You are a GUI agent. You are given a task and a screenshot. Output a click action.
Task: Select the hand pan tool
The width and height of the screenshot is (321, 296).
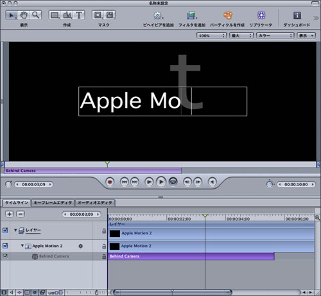click(x=24, y=15)
